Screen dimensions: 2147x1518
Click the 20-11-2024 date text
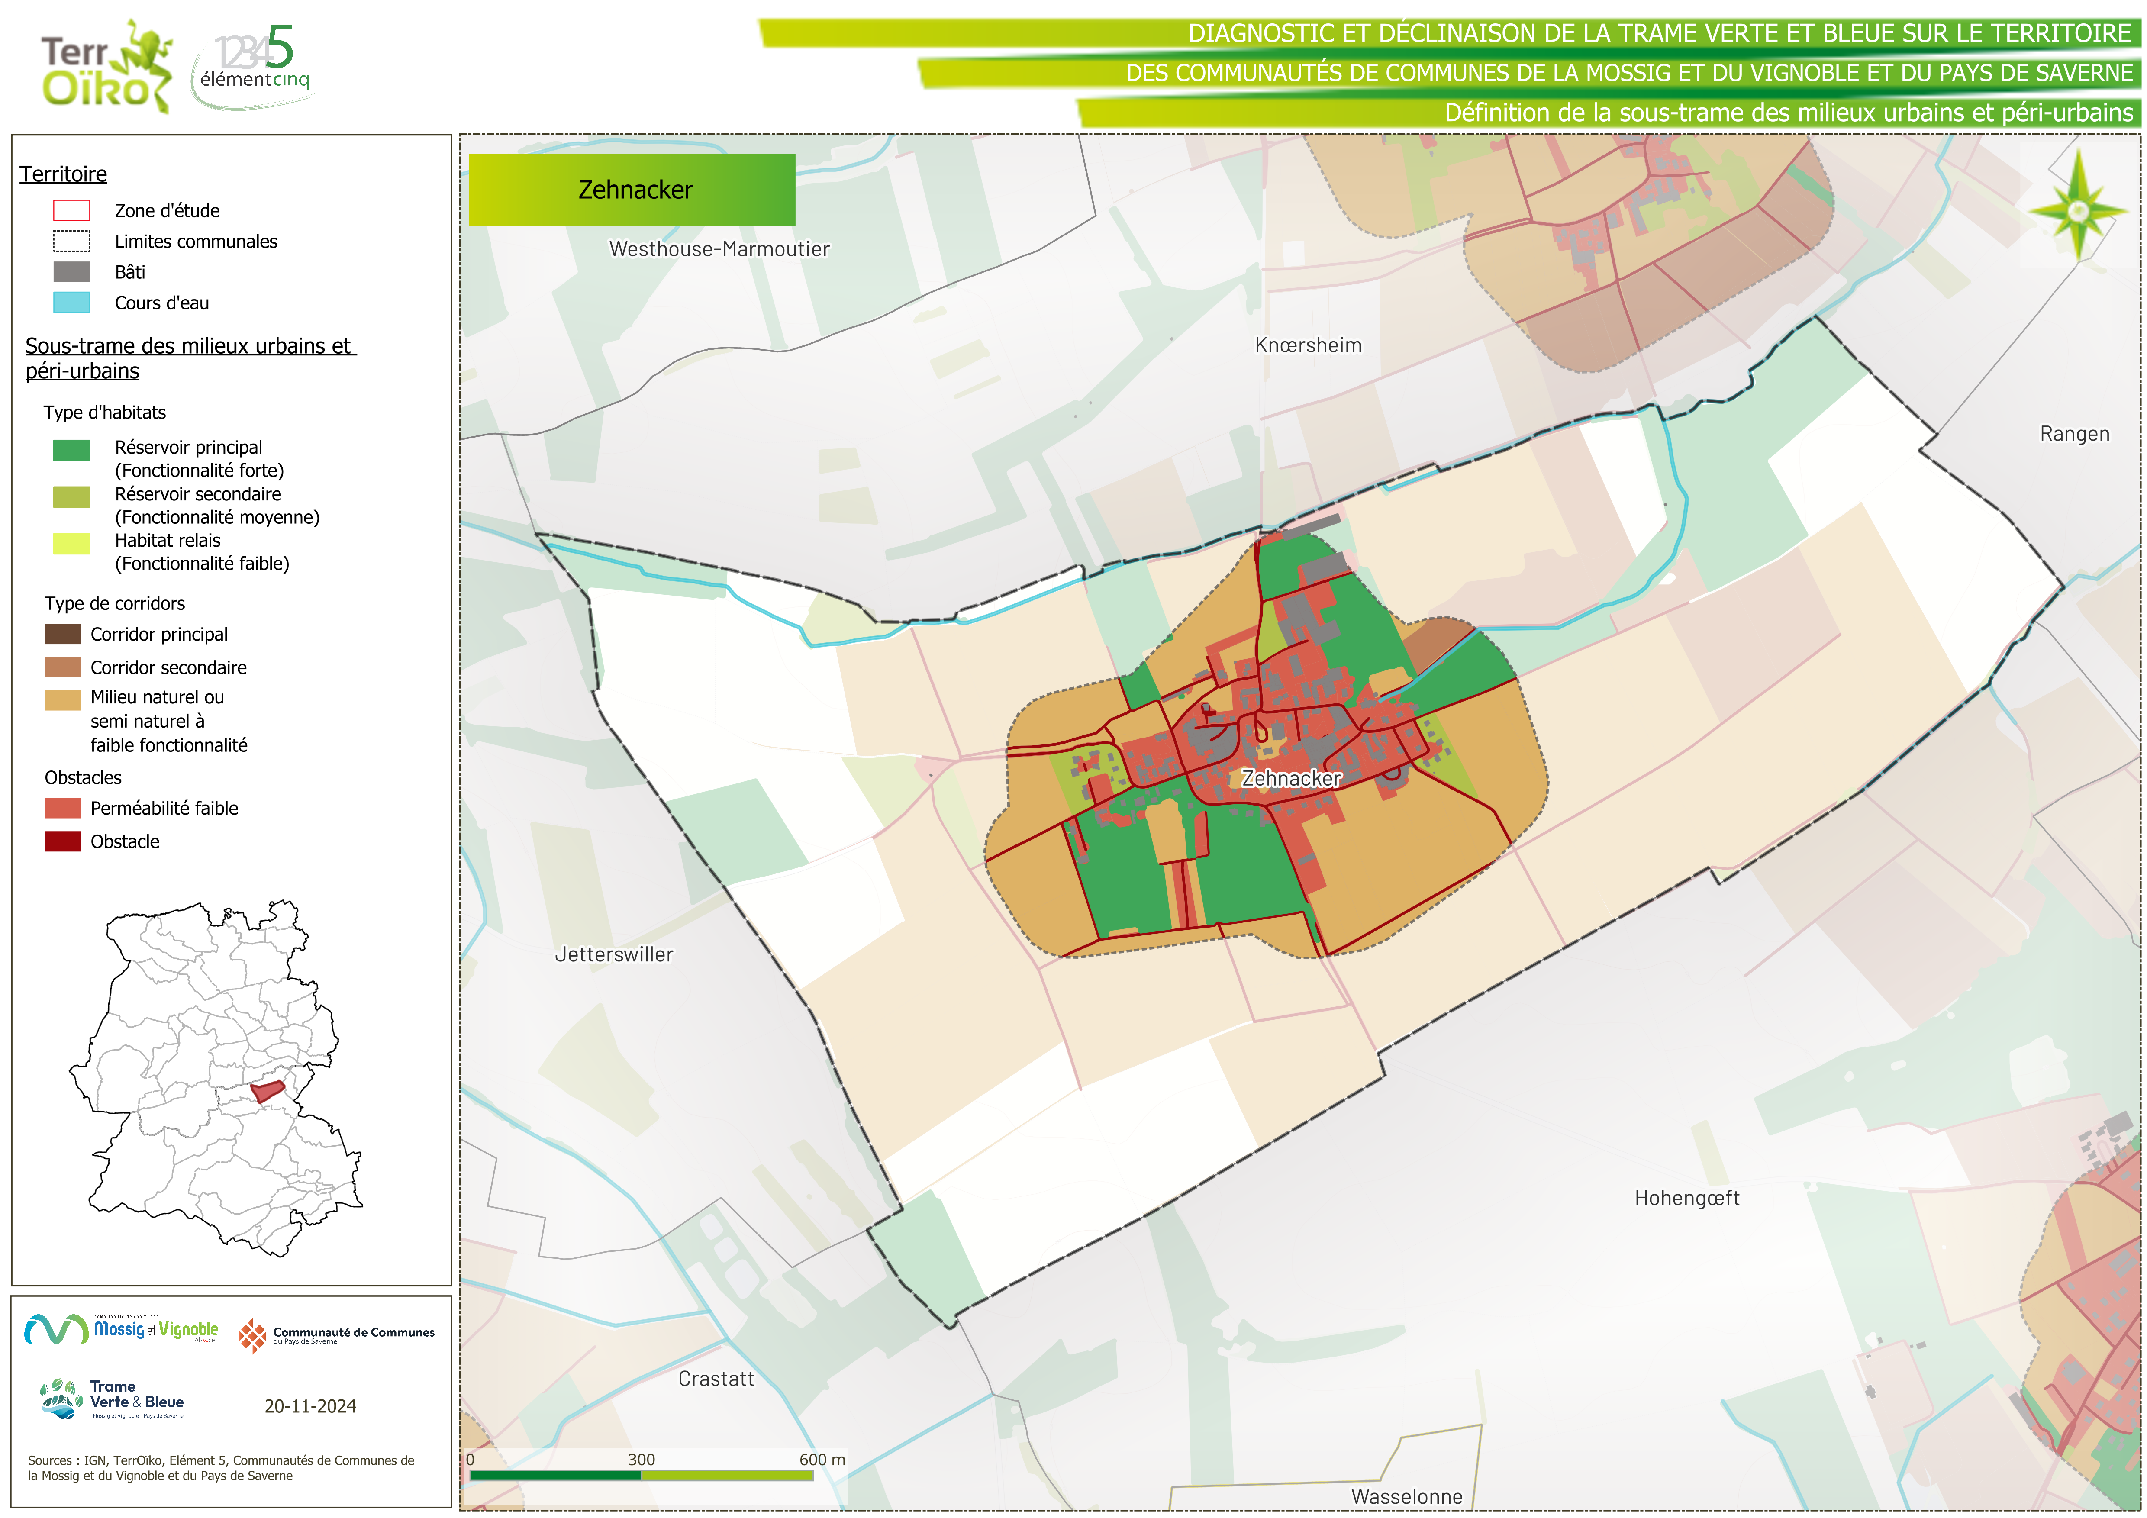309,1406
